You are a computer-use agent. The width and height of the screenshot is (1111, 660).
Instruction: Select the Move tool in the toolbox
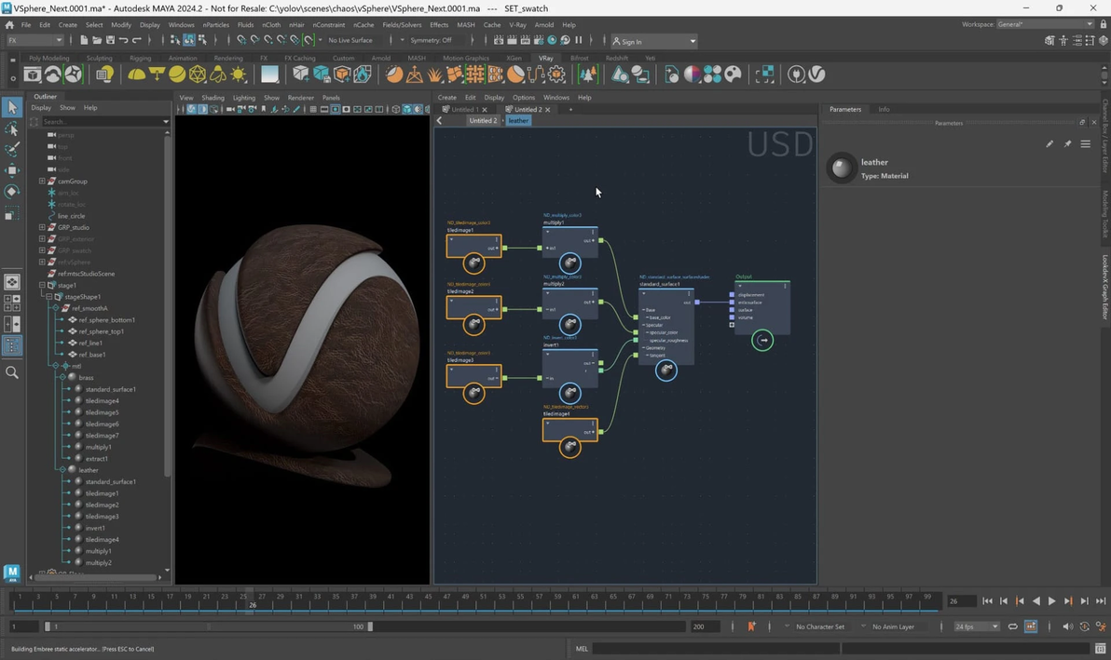12,170
